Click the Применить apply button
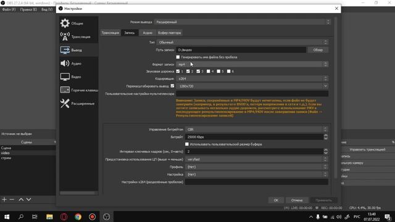Viewport: 395px width, 222px height. pyautogui.click(x=323, y=200)
